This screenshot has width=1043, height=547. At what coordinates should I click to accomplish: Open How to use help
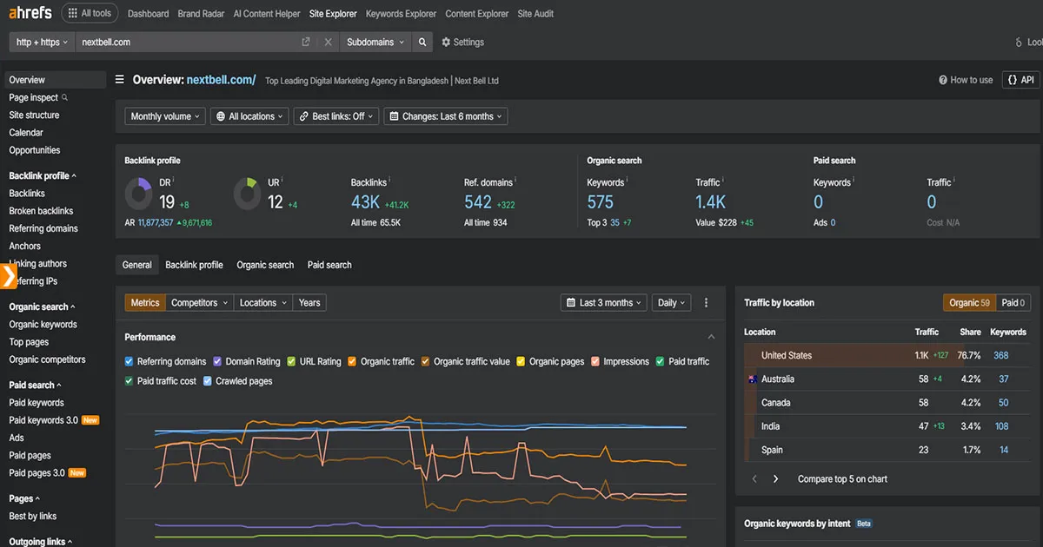(966, 80)
